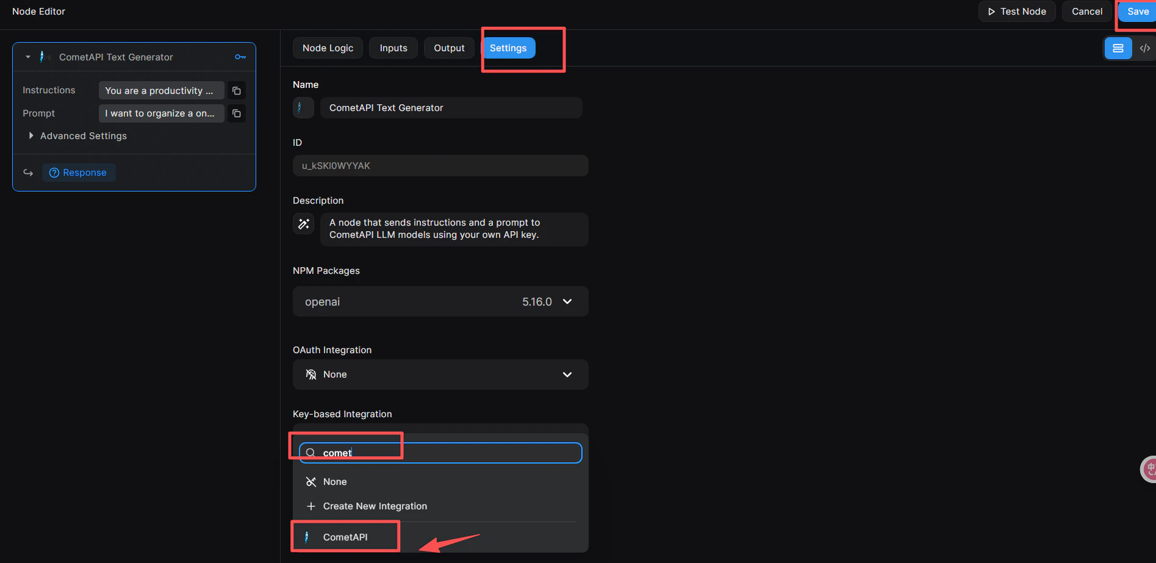The height and width of the screenshot is (563, 1156).
Task: Open the Node Logic tab
Action: [x=328, y=48]
